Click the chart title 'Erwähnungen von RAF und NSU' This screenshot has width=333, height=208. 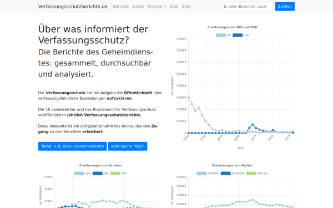point(232,27)
